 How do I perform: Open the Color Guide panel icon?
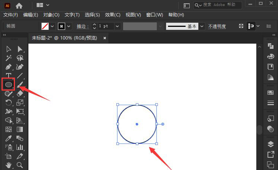271,77
